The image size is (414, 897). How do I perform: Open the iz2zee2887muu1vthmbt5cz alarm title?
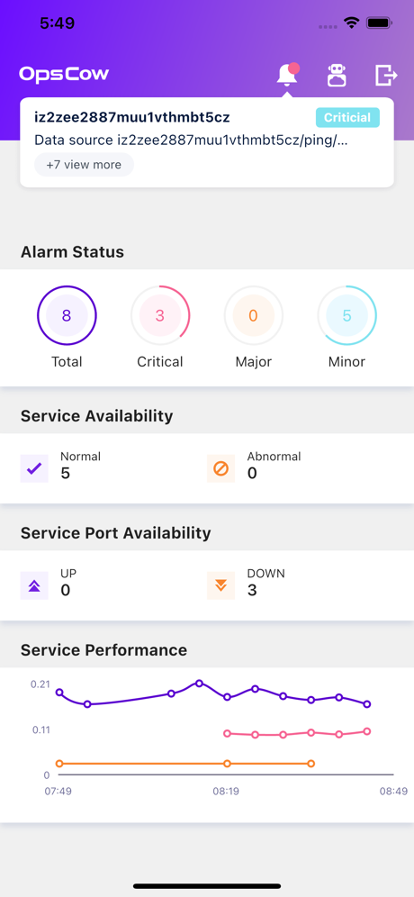pos(132,117)
